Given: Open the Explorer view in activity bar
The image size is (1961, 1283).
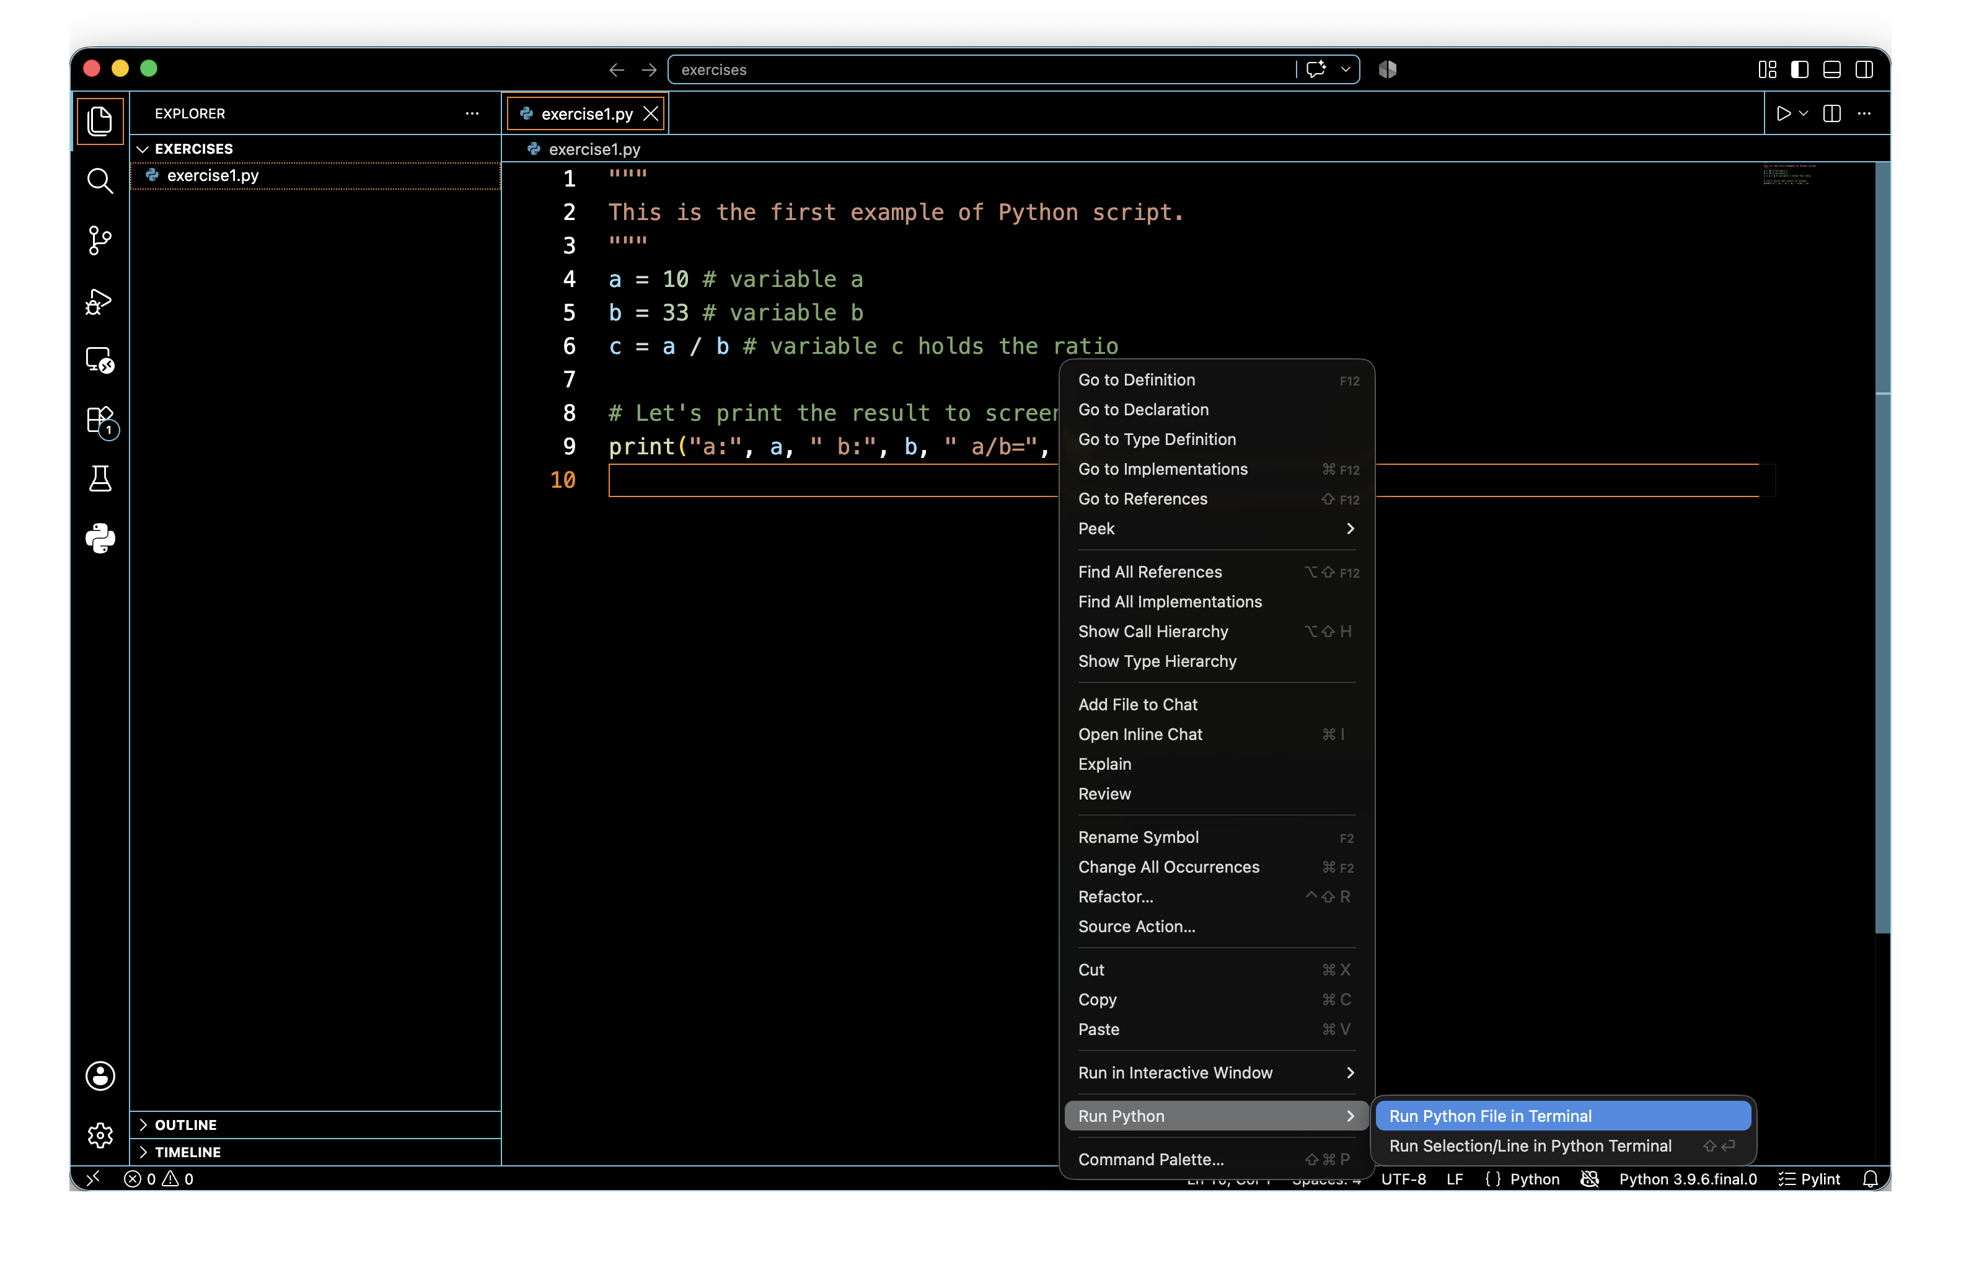Looking at the screenshot, I should (100, 121).
